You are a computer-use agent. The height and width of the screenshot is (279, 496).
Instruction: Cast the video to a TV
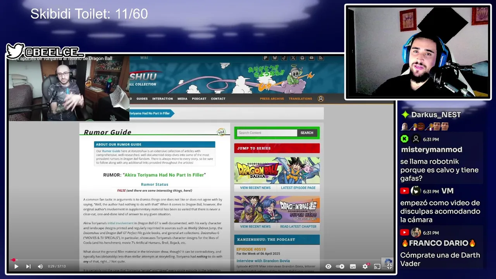[x=377, y=267]
